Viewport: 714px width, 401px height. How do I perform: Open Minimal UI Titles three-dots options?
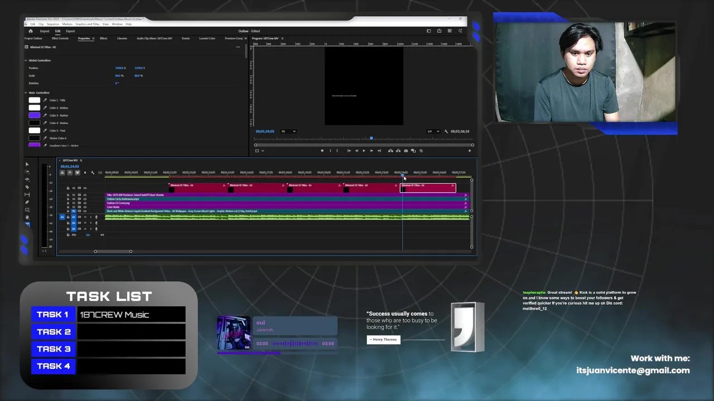(x=238, y=47)
